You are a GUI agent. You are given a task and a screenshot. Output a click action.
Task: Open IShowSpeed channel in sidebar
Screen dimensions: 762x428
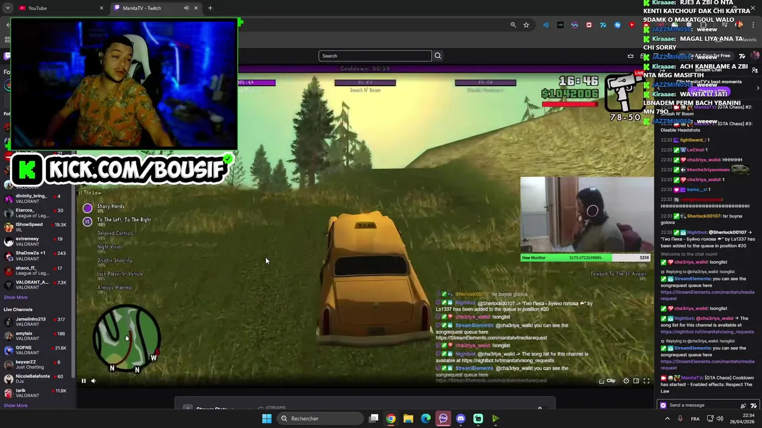36,227
